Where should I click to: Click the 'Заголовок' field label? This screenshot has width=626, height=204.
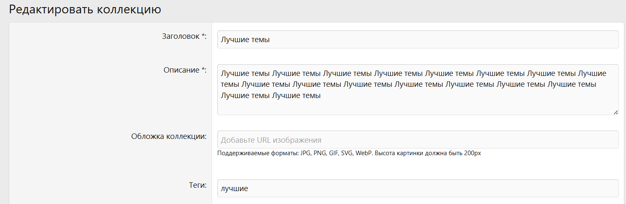tap(181, 36)
